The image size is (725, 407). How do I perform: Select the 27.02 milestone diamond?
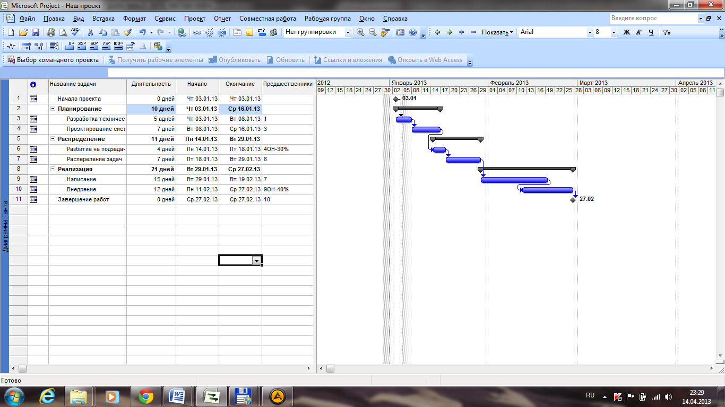coord(573,200)
